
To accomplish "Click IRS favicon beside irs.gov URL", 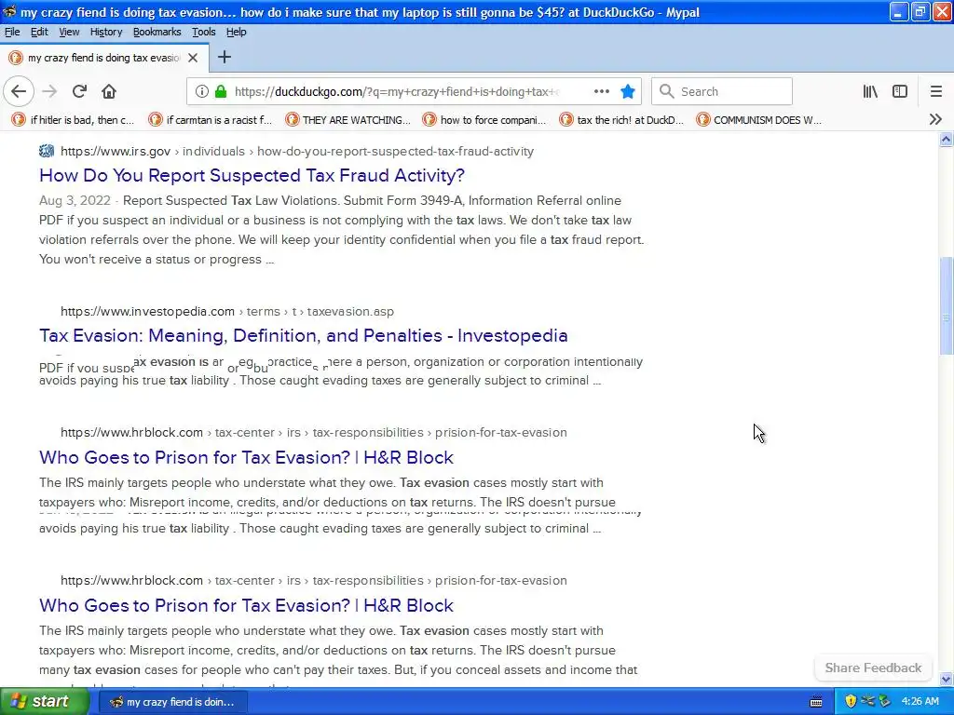I will tap(47, 151).
